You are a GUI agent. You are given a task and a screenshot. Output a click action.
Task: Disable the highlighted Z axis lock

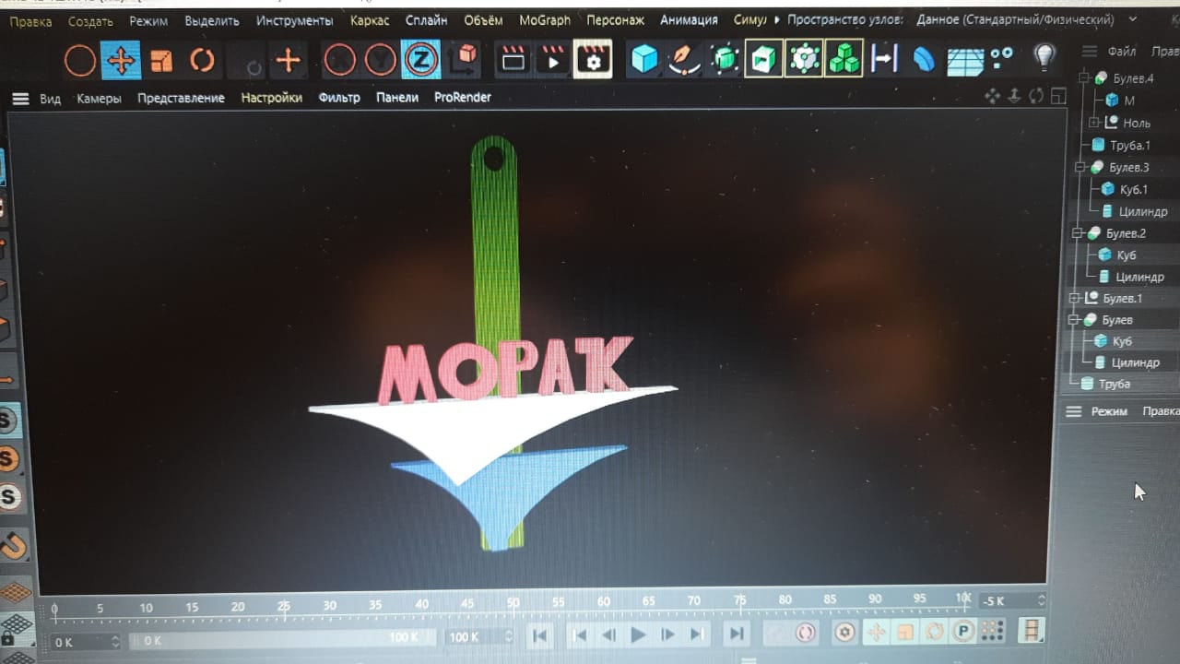click(420, 60)
